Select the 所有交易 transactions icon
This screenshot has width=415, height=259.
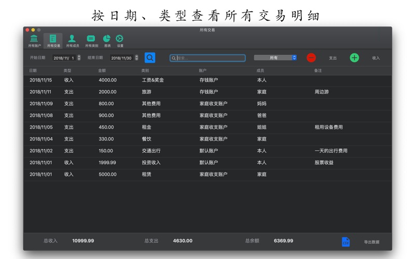coord(53,39)
